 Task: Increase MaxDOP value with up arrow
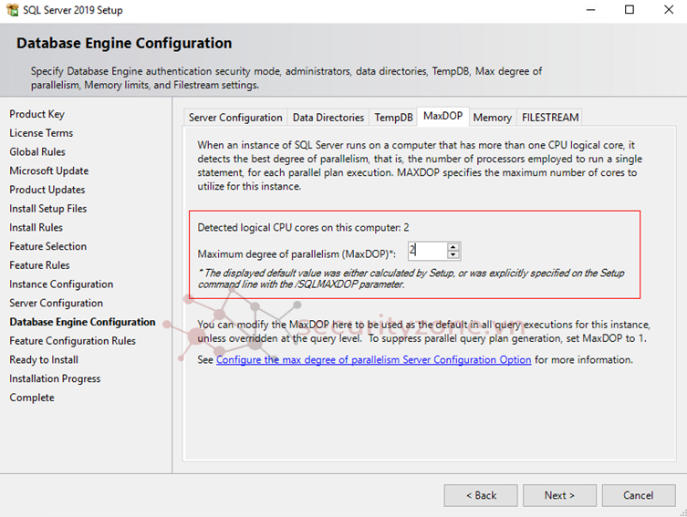pos(453,246)
